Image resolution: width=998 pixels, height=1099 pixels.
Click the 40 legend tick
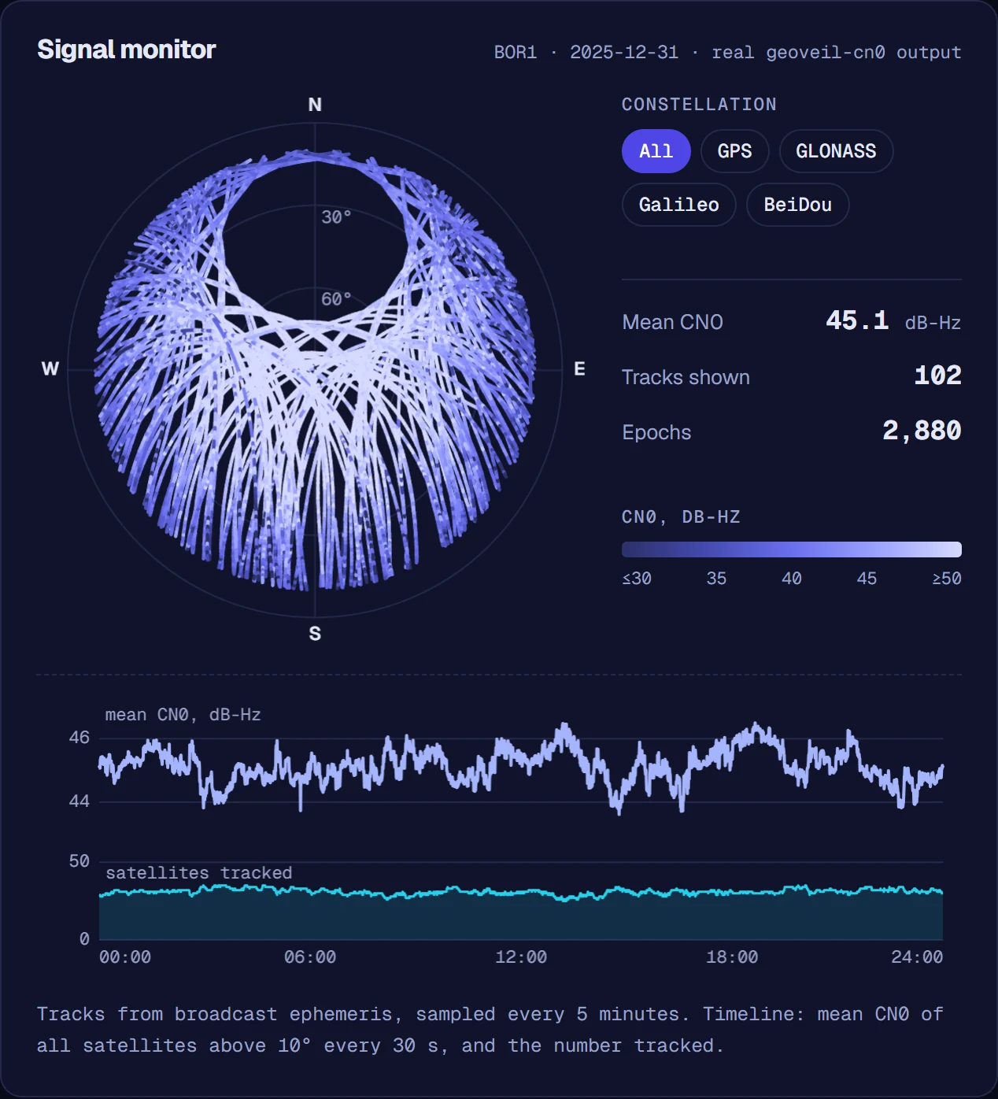792,578
